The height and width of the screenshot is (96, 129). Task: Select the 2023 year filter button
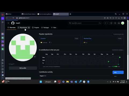point(118,73)
